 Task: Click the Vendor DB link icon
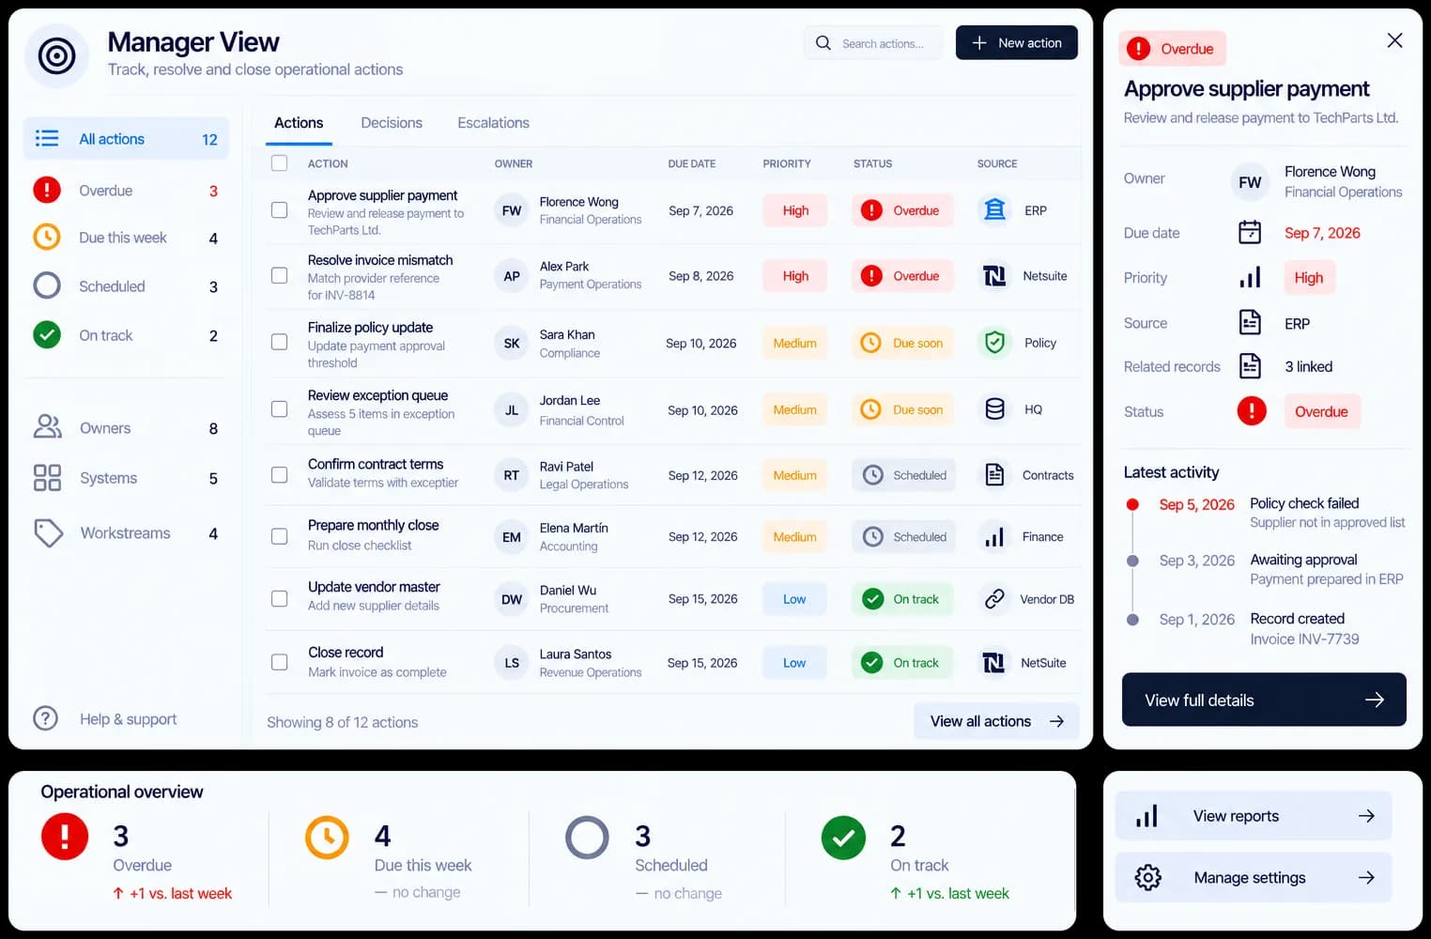pos(994,599)
